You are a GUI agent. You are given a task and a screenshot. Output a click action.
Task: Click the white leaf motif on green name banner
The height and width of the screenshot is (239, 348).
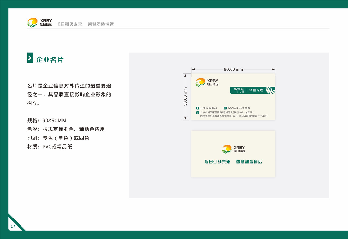tap(270, 90)
